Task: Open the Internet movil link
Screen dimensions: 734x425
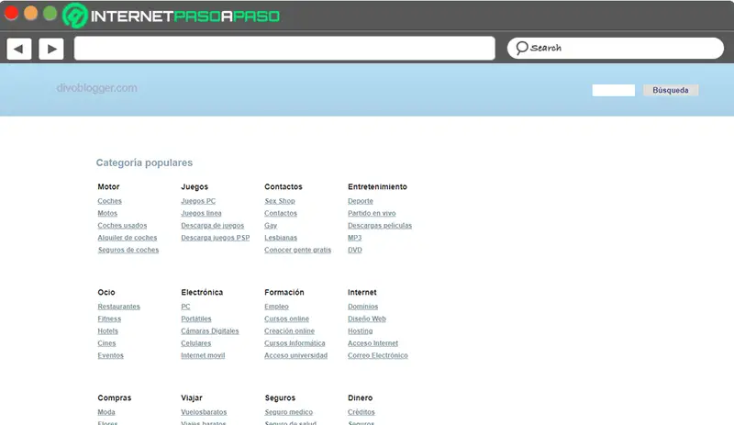Action: (x=203, y=355)
